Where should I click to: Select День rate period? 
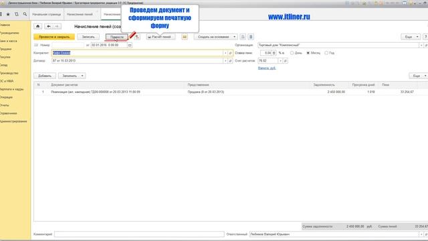292,53
